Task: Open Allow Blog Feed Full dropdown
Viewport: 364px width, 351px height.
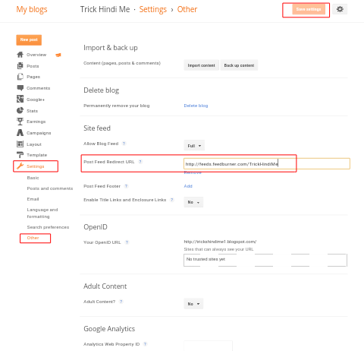Action: (x=194, y=146)
